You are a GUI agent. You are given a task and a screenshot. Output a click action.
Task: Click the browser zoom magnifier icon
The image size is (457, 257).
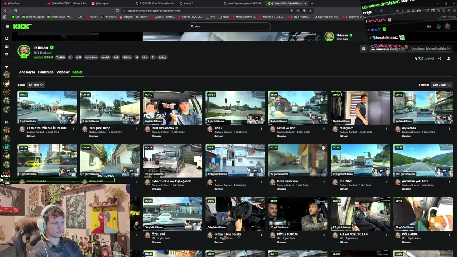click(x=292, y=11)
